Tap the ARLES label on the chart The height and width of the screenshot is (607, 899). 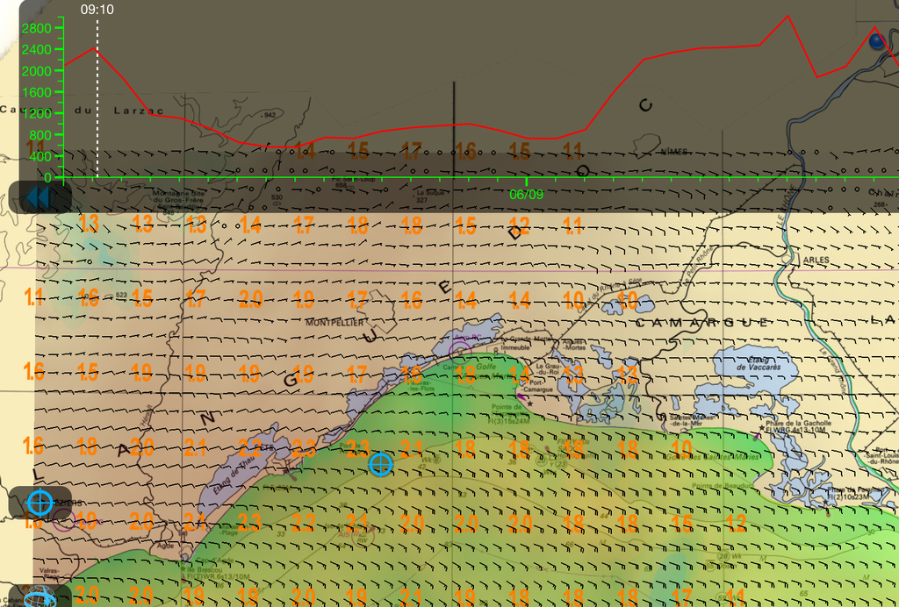(816, 260)
